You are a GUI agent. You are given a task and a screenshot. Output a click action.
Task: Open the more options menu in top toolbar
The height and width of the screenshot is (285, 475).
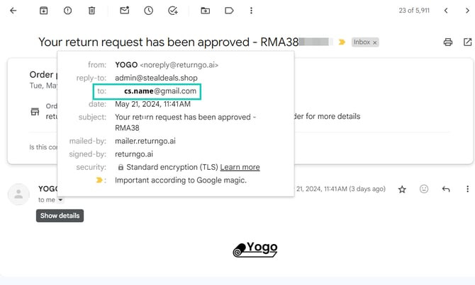(252, 11)
